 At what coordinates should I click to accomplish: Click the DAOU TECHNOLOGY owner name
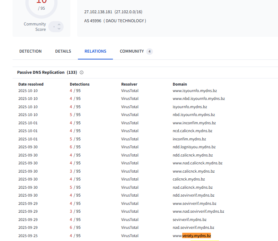[x=125, y=21]
